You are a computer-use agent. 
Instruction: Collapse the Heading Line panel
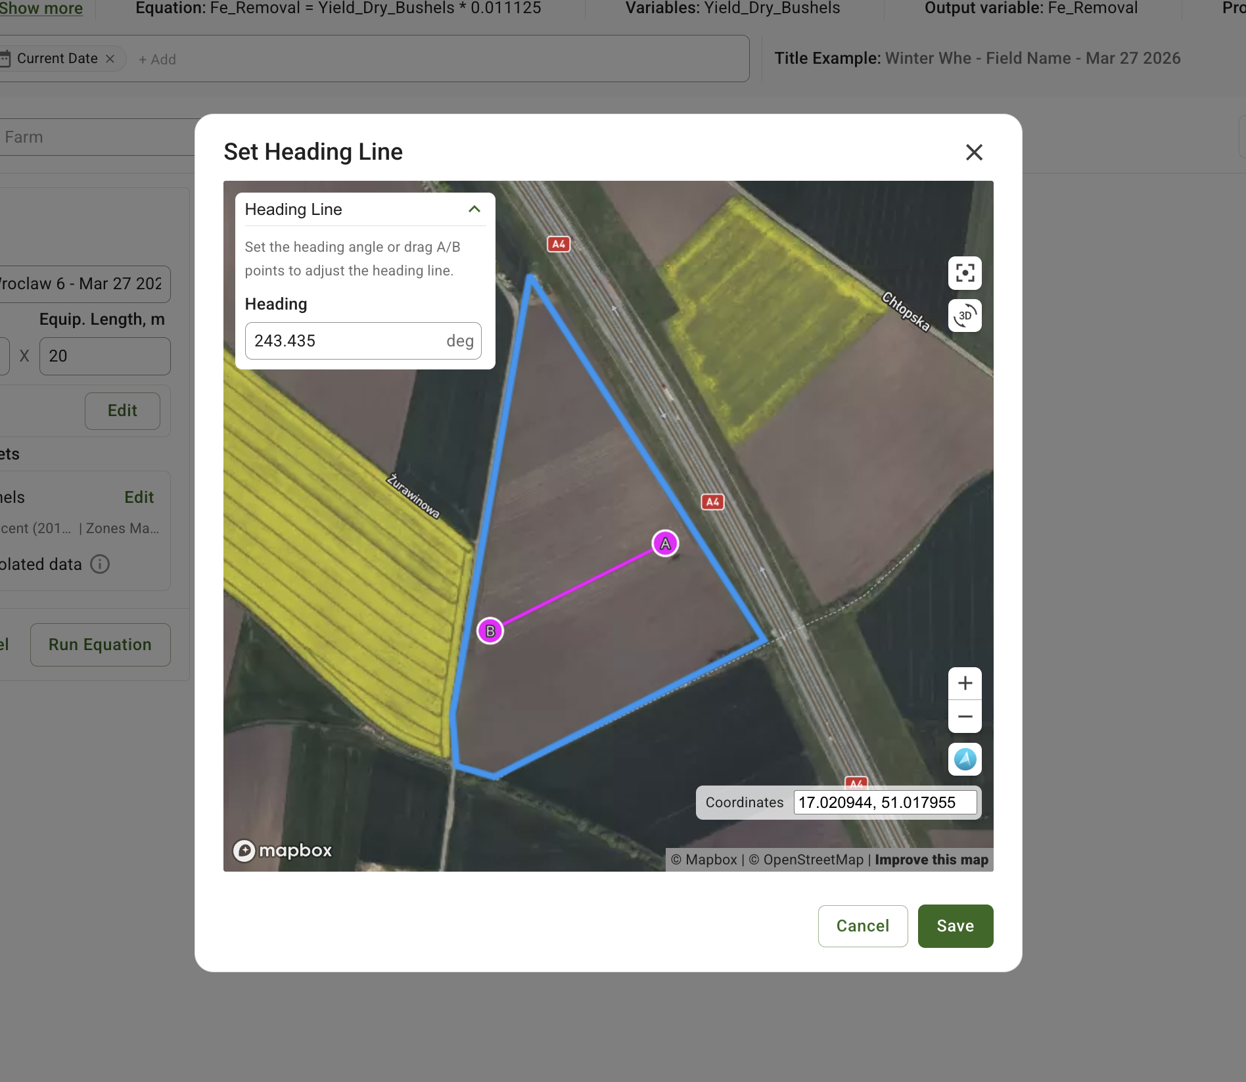tap(474, 208)
